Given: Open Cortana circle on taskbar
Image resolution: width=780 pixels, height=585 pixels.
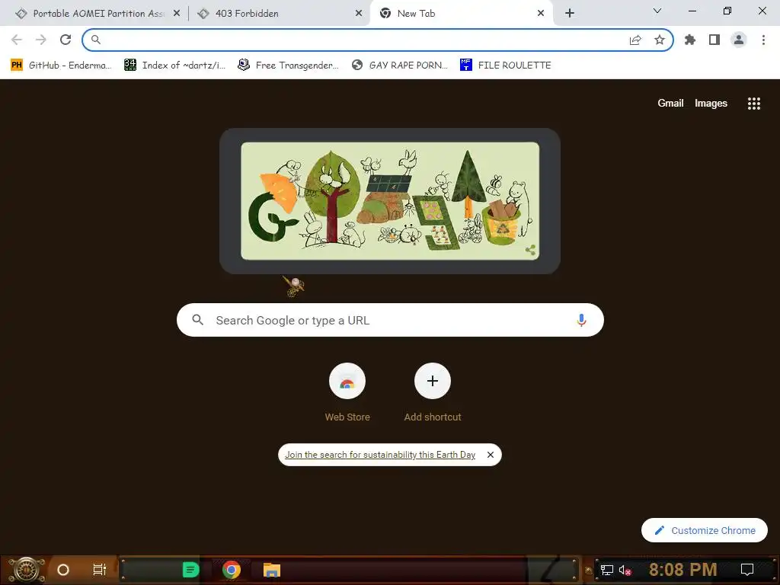Looking at the screenshot, I should (63, 570).
